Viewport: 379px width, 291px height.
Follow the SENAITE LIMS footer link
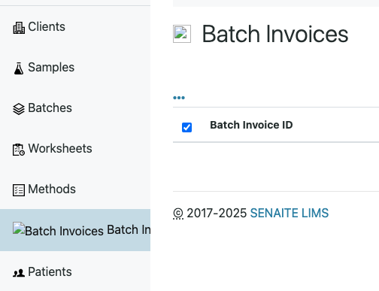[290, 213]
